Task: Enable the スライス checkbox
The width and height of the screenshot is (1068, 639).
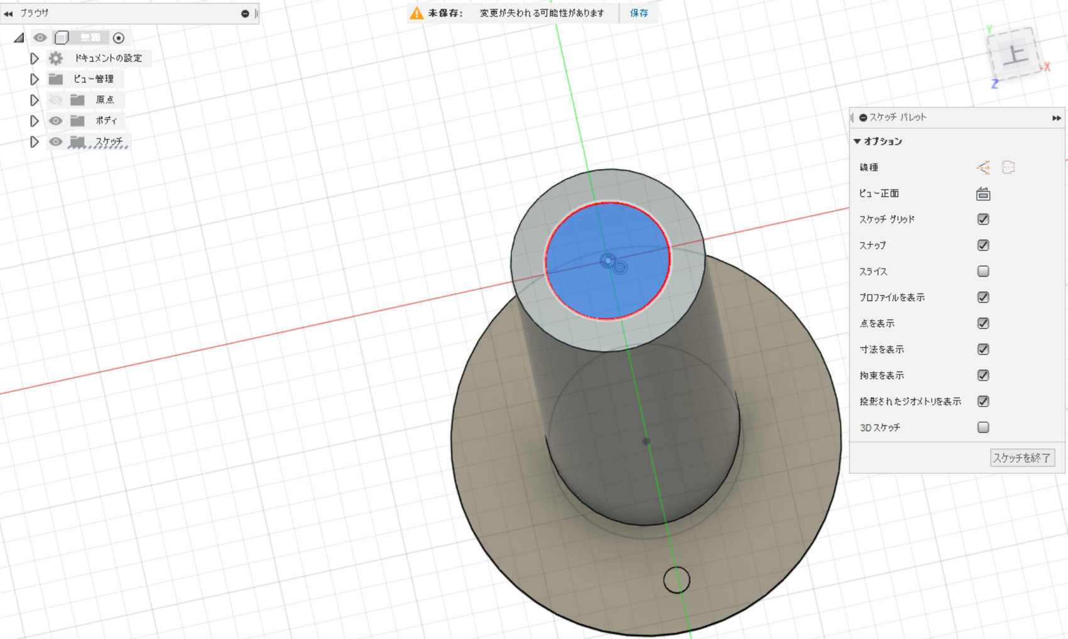Action: point(983,271)
